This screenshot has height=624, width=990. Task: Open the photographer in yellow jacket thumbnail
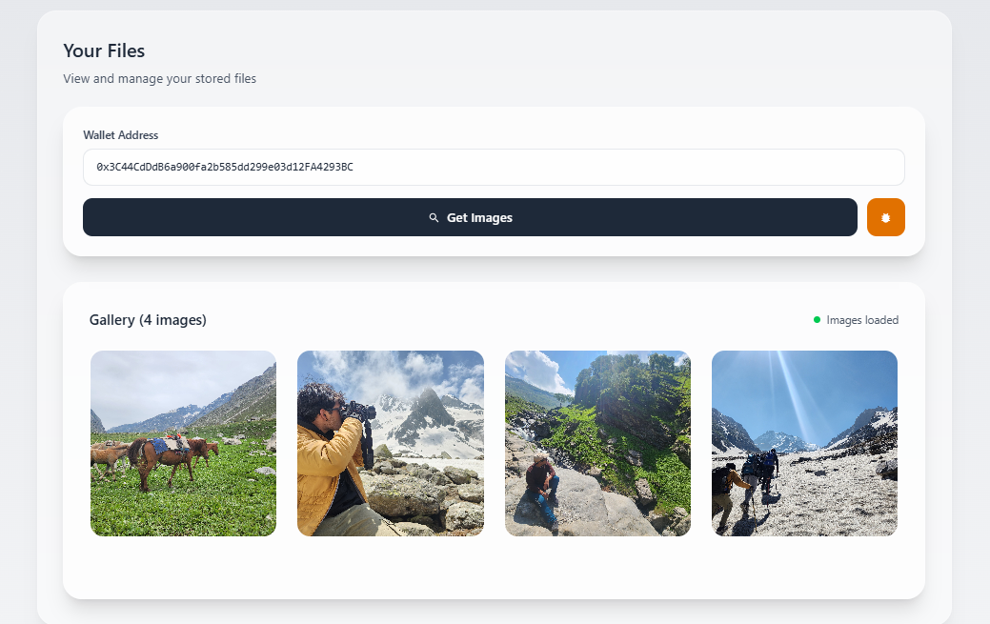390,443
